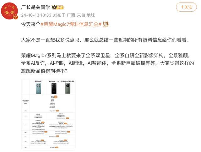Click the 今天来个 intro text
This screenshot has height=152, width=201.
(31, 24)
